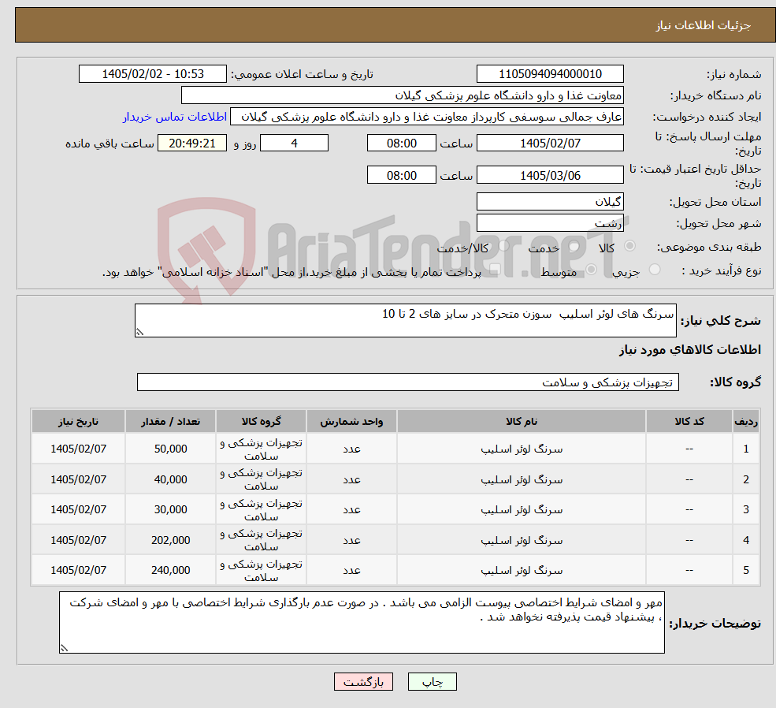Click the unit عدد in row 4

351,540
